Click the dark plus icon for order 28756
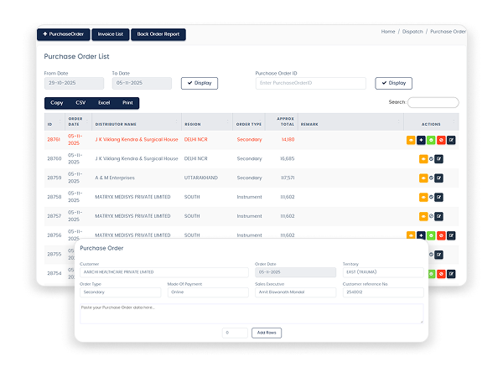Viewport: 503px width, 377px height. (x=421, y=235)
